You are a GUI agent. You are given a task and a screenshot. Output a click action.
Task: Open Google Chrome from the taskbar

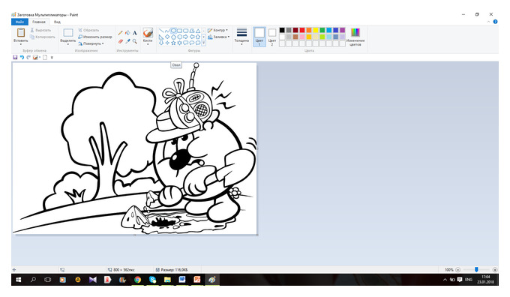point(137,280)
